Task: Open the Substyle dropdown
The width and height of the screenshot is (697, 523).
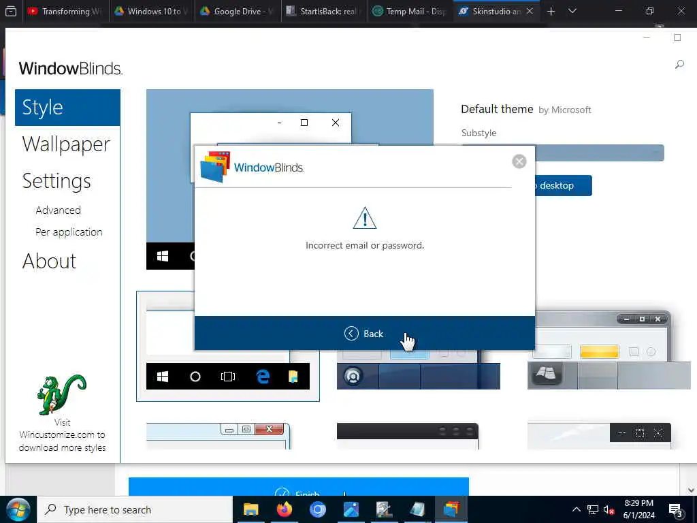Action: pyautogui.click(x=562, y=153)
